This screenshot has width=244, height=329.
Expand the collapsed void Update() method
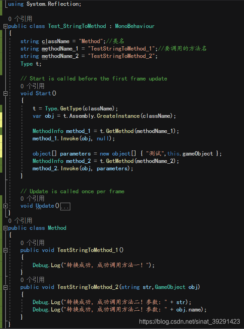pos(5,206)
